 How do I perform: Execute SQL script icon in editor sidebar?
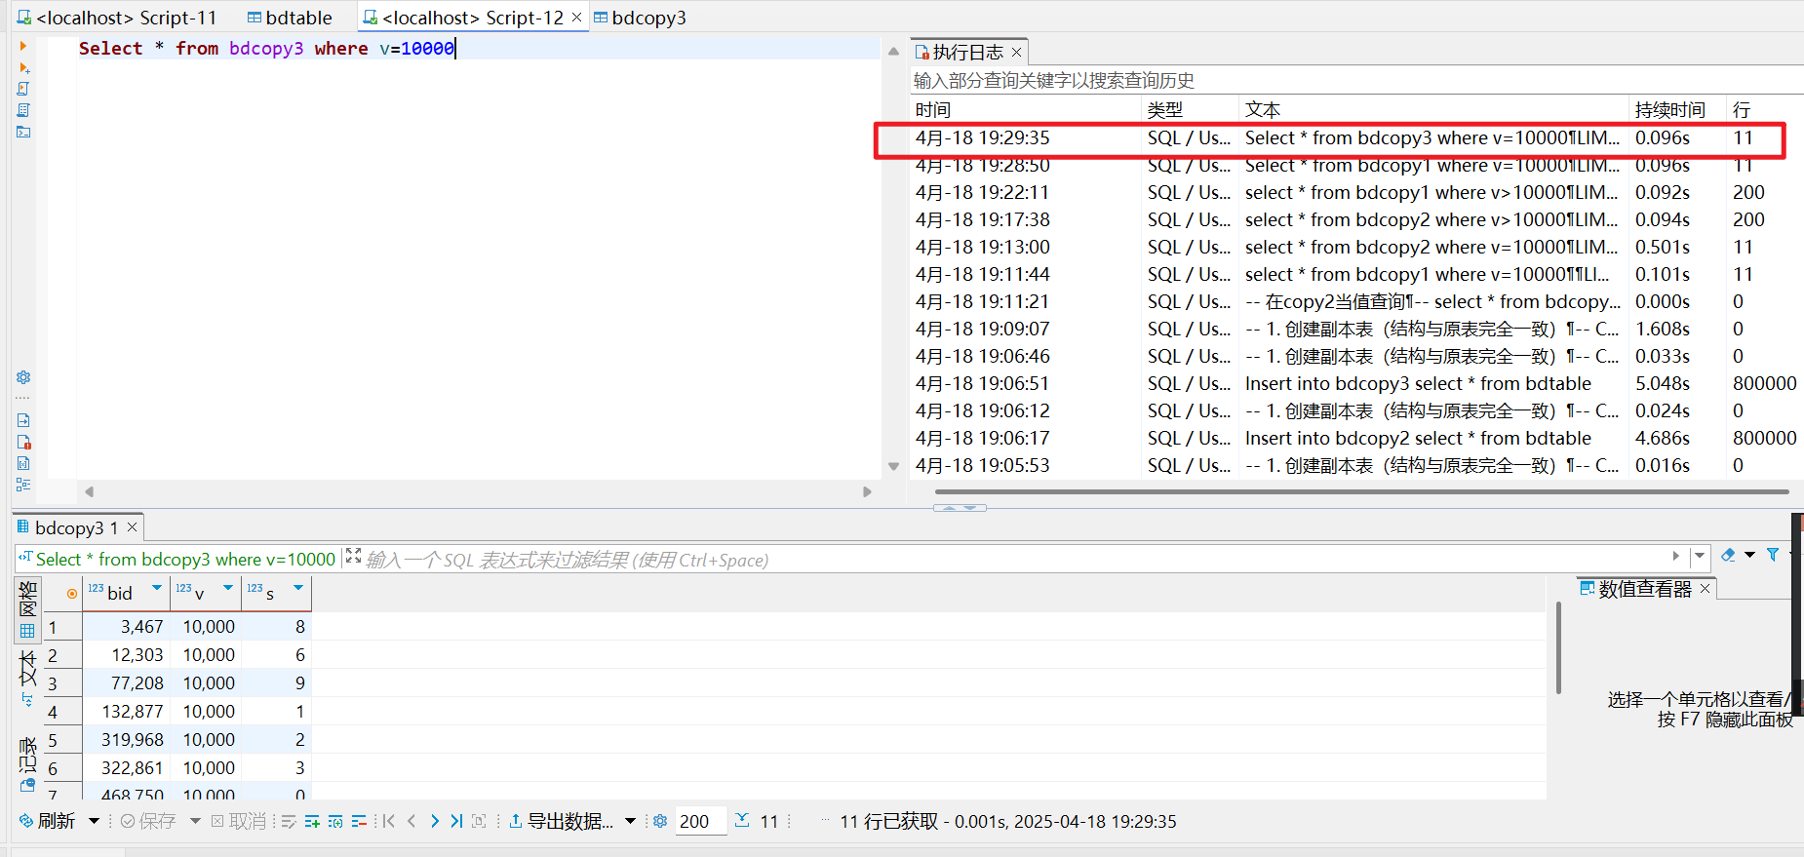(23, 89)
